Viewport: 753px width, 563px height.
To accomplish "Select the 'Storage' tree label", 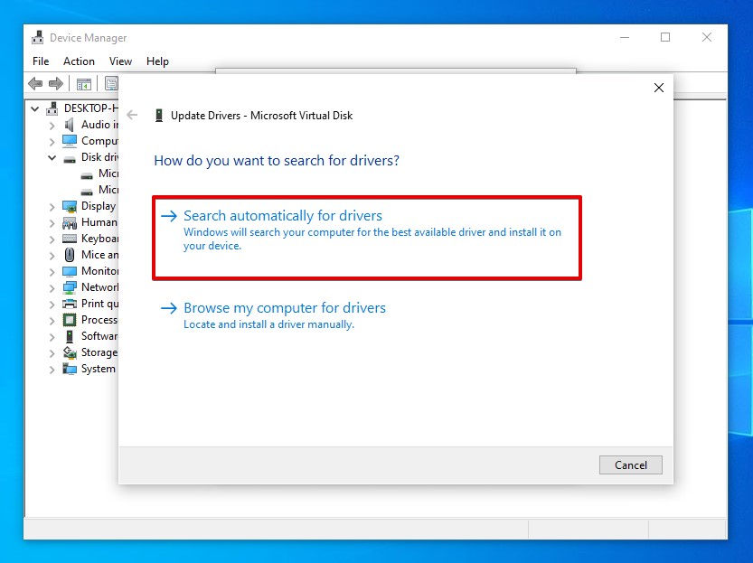I will 99,352.
